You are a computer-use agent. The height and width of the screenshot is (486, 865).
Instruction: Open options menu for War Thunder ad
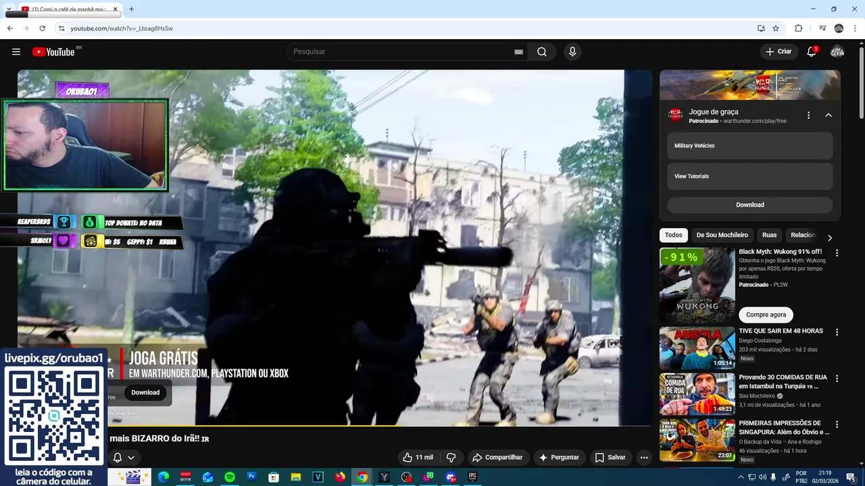[808, 115]
